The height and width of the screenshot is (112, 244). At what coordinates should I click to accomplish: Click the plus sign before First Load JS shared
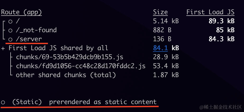coord(3,48)
